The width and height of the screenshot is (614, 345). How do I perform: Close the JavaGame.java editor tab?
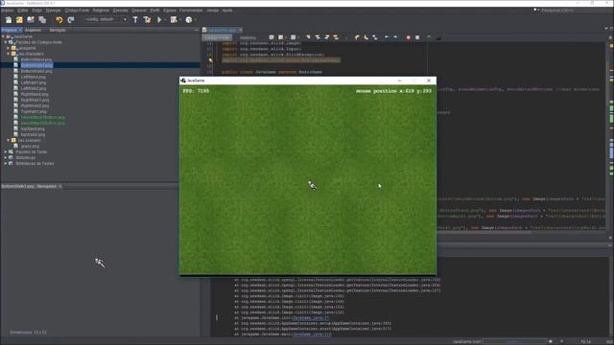coord(241,30)
